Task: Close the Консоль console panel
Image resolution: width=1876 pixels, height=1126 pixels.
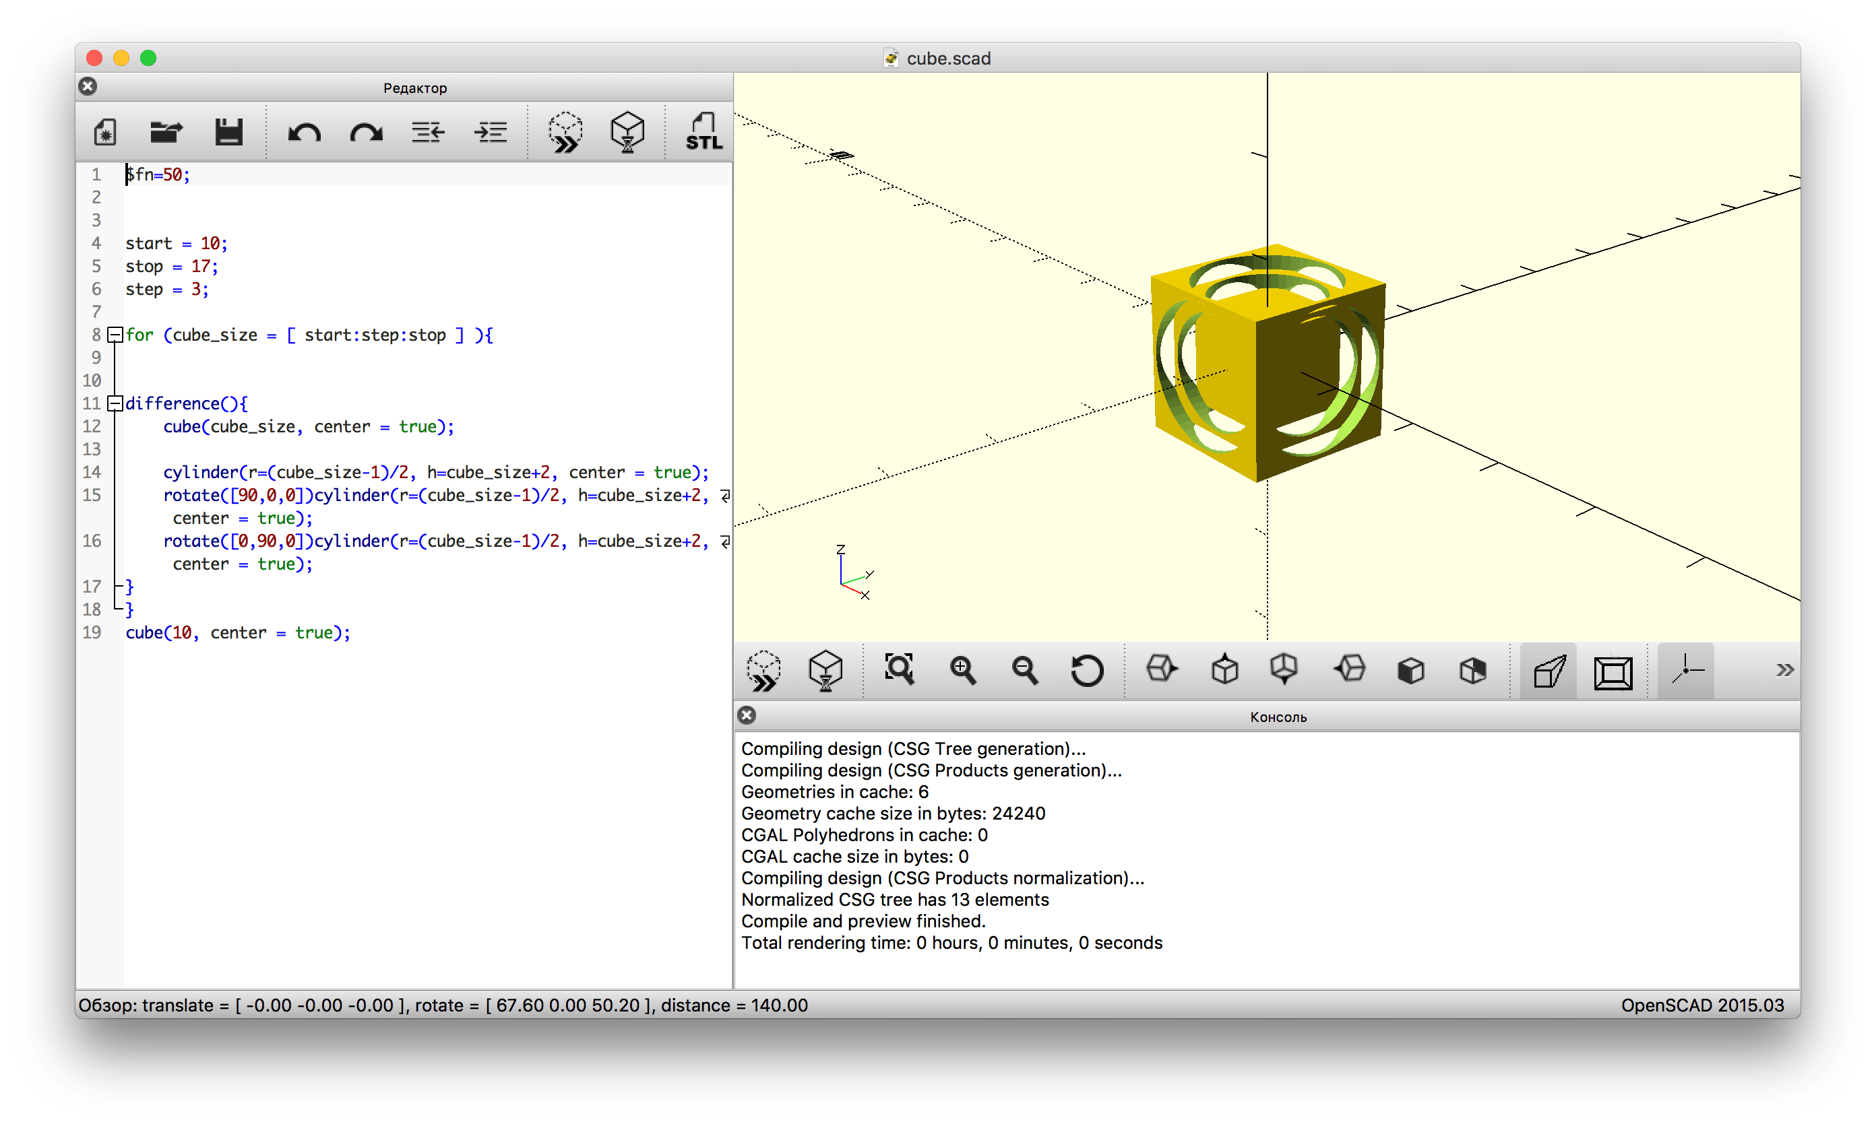Action: [747, 715]
